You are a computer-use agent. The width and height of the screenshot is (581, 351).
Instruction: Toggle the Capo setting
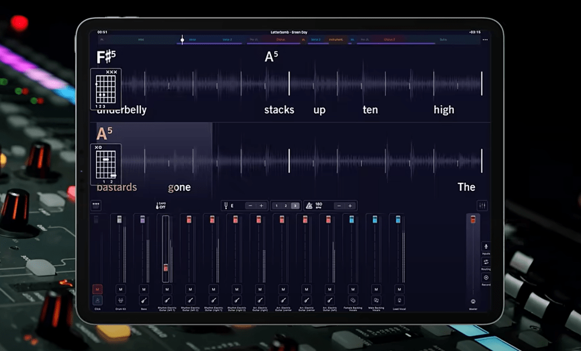pyautogui.click(x=161, y=206)
